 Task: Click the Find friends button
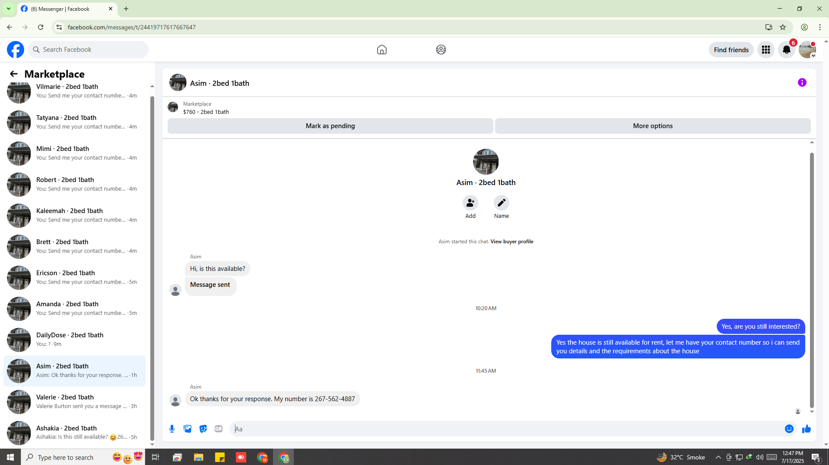pyautogui.click(x=731, y=50)
